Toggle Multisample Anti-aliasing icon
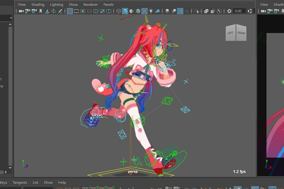The width and height of the screenshot is (284, 189). coord(180,11)
